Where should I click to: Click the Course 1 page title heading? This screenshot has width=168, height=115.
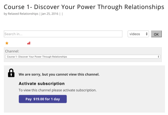tap(84, 6)
